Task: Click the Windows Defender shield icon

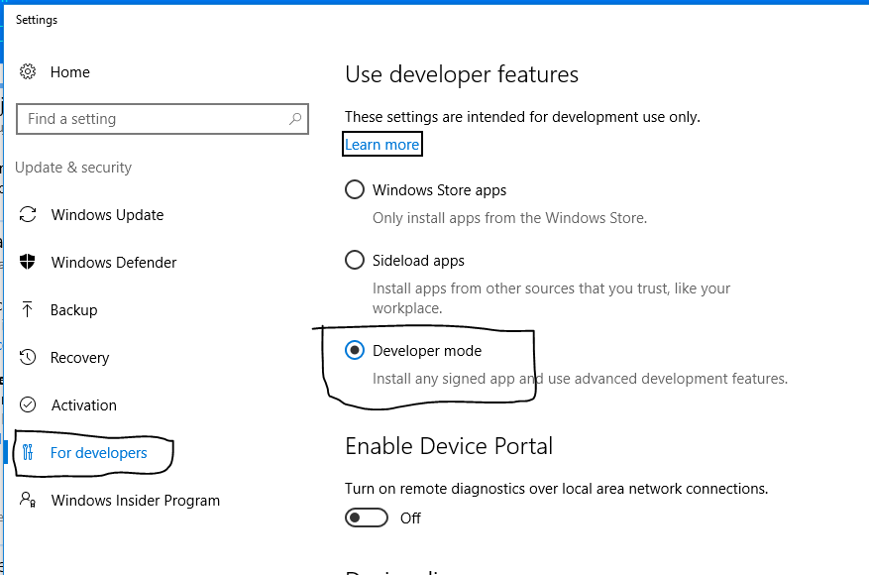Action: coord(27,262)
